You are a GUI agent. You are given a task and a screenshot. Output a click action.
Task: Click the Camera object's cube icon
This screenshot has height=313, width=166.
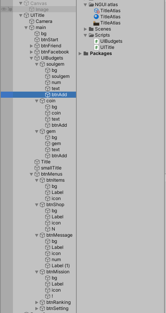[x=32, y=21]
